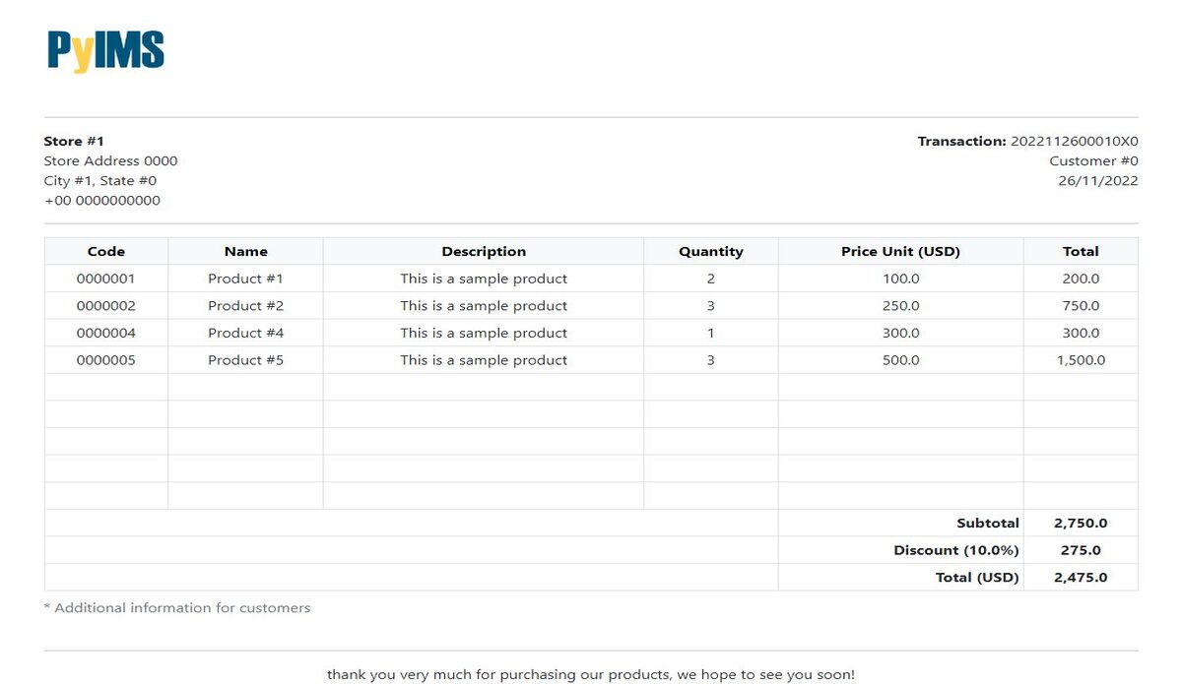This screenshot has width=1182, height=684.
Task: Select the Price Unit (USD) column header
Action: point(900,251)
